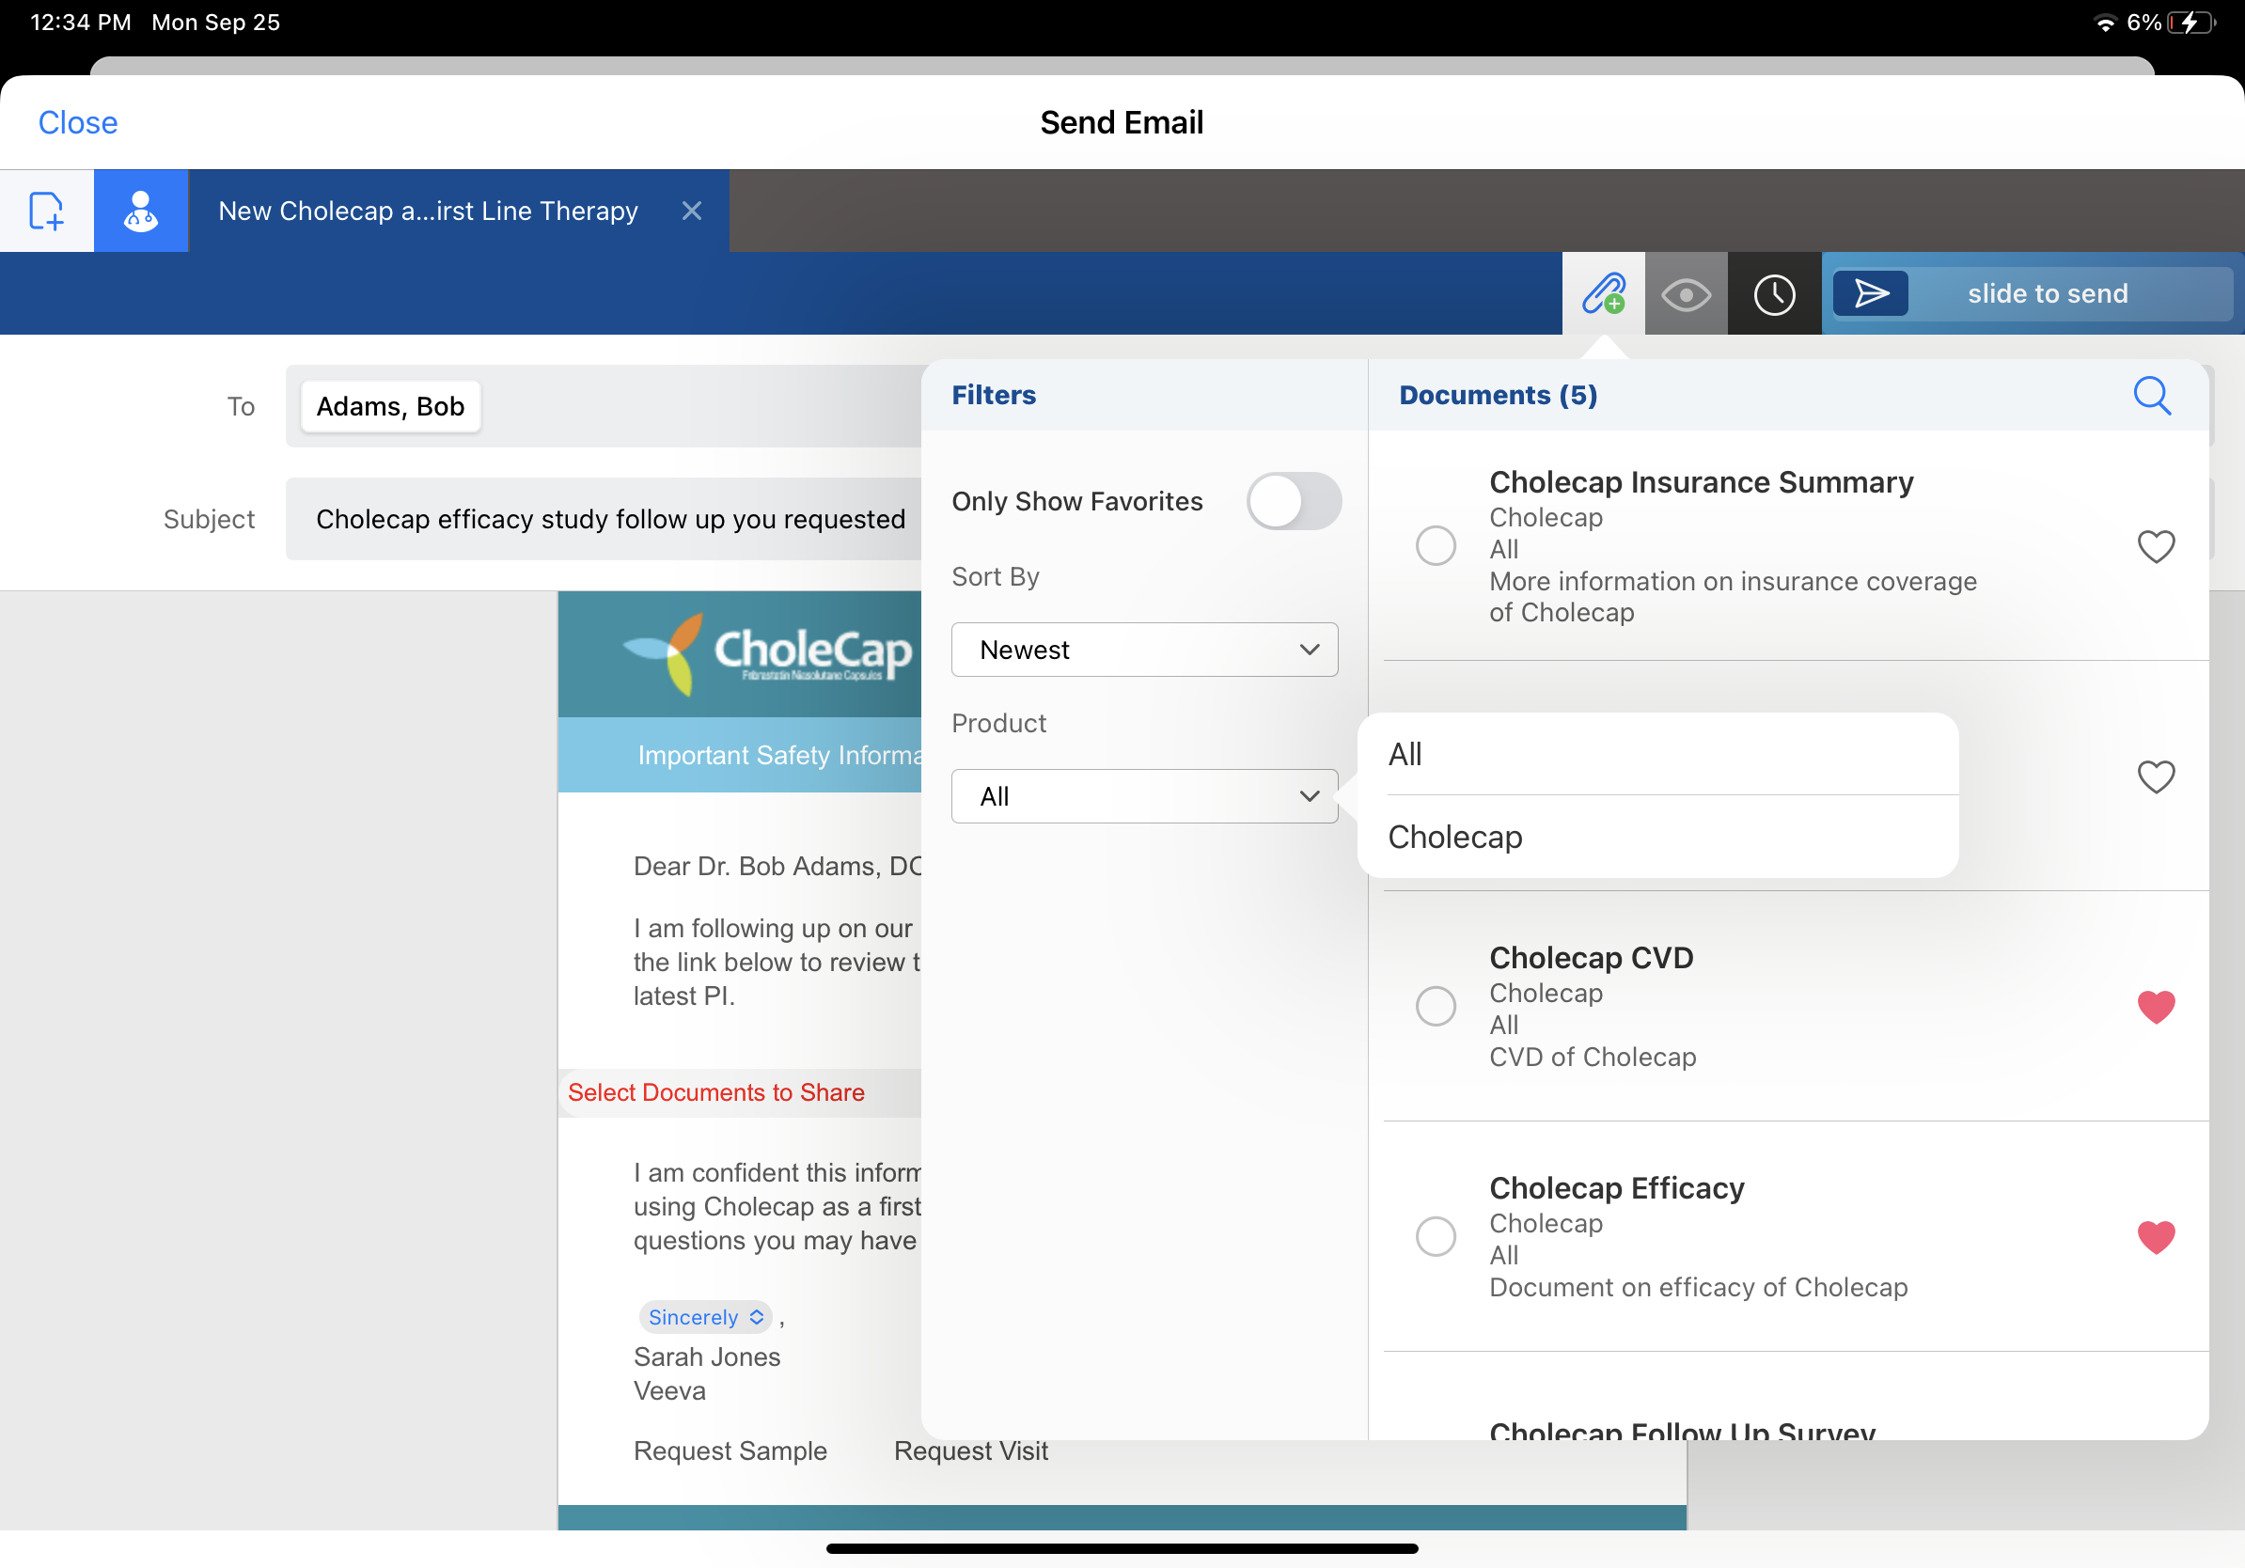Close the Send Email dialog

[77, 122]
